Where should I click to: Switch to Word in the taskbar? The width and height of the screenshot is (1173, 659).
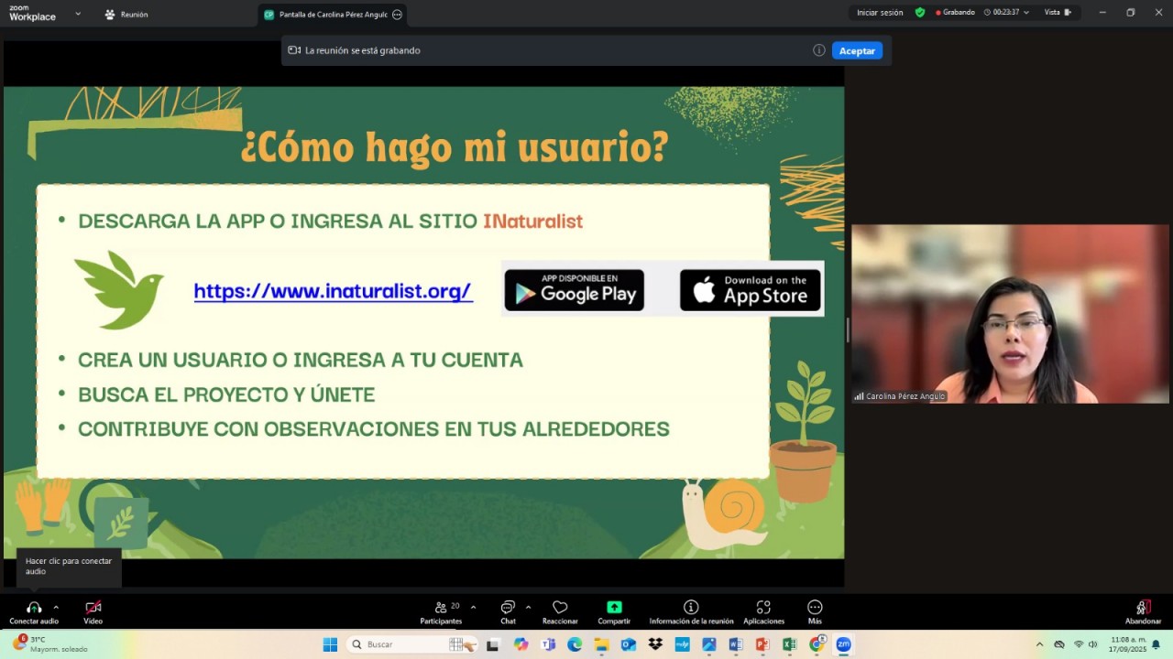735,644
